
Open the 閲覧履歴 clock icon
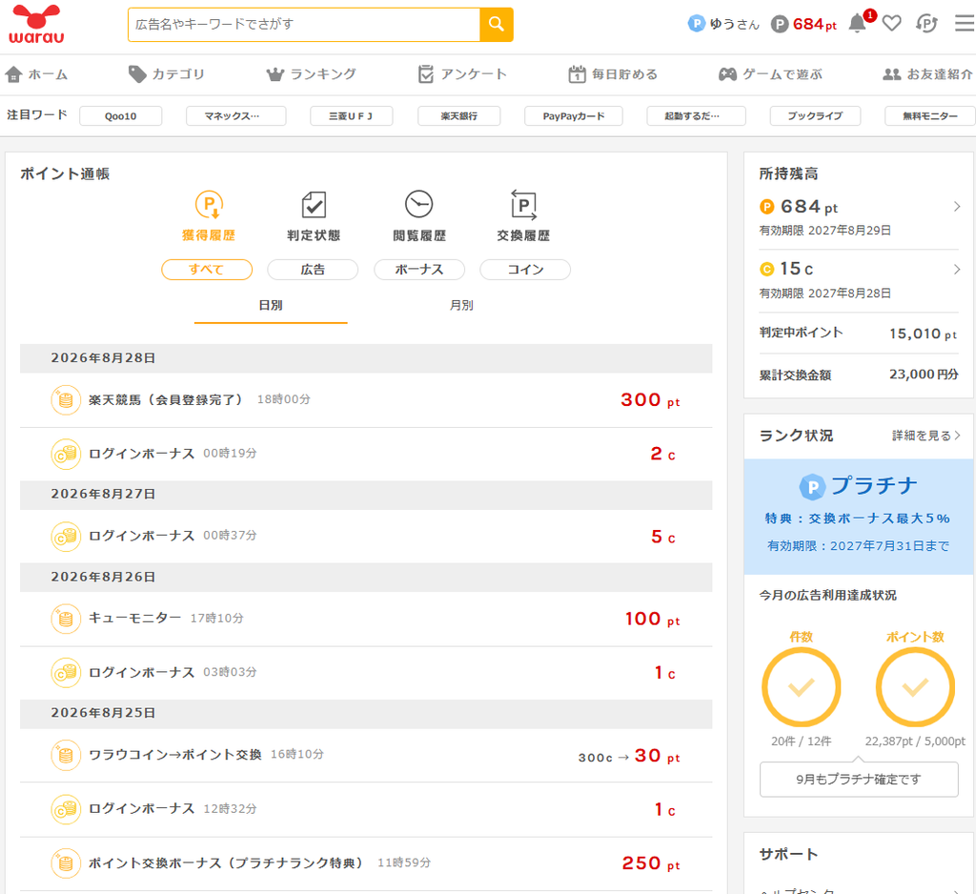[x=419, y=204]
